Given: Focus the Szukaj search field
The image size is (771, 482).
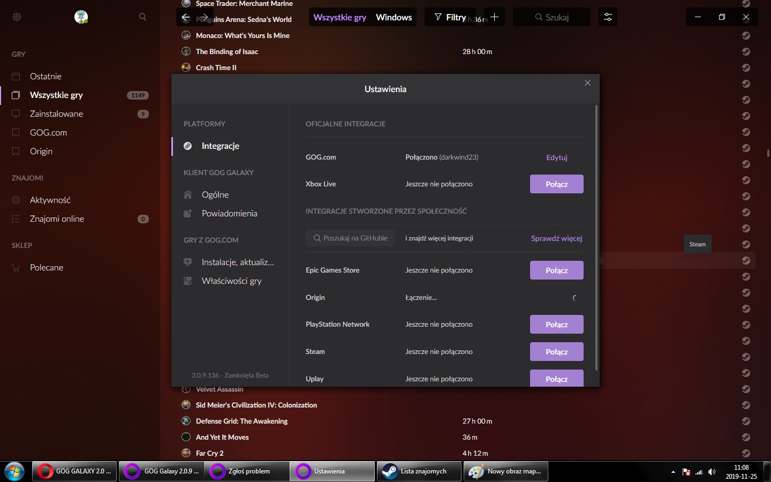Looking at the screenshot, I should coord(551,17).
